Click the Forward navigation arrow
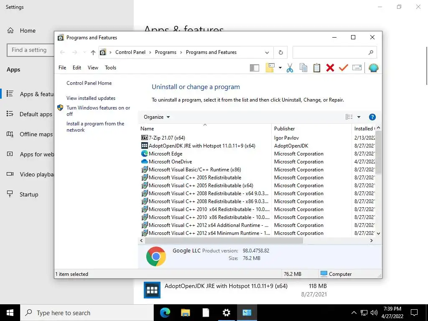Screen dimensions: 428x321 point(74,52)
